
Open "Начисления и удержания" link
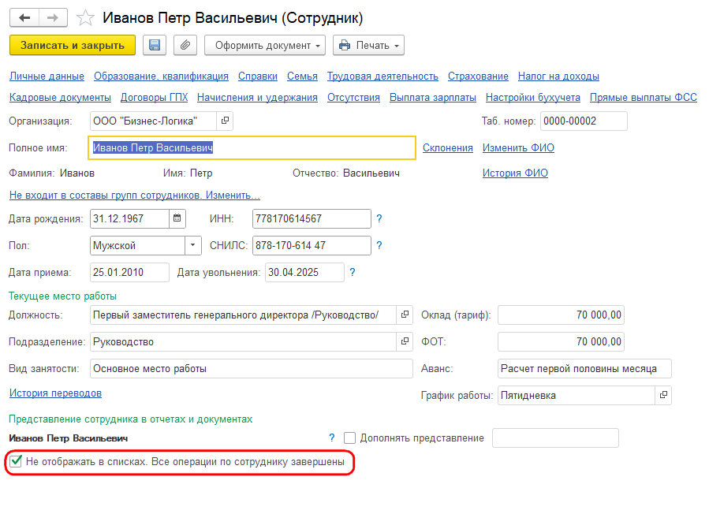click(257, 97)
